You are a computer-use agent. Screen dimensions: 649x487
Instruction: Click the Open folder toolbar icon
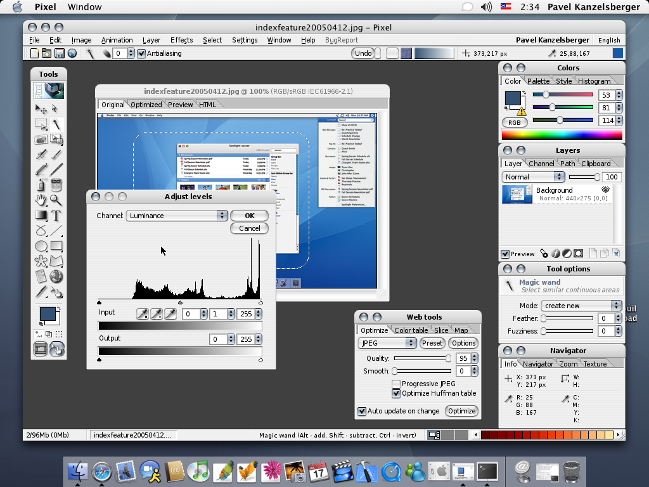47,53
